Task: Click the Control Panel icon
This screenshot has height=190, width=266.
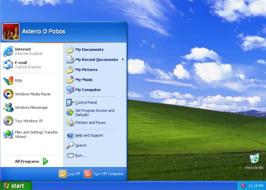Action: [70, 102]
